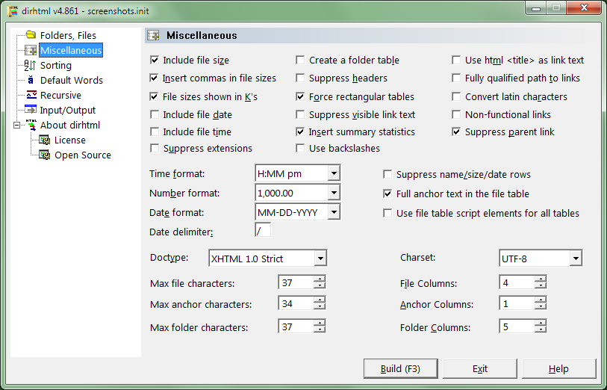Click the dirhtml title bar app icon
Screen dimensions: 607x390
coord(13,11)
